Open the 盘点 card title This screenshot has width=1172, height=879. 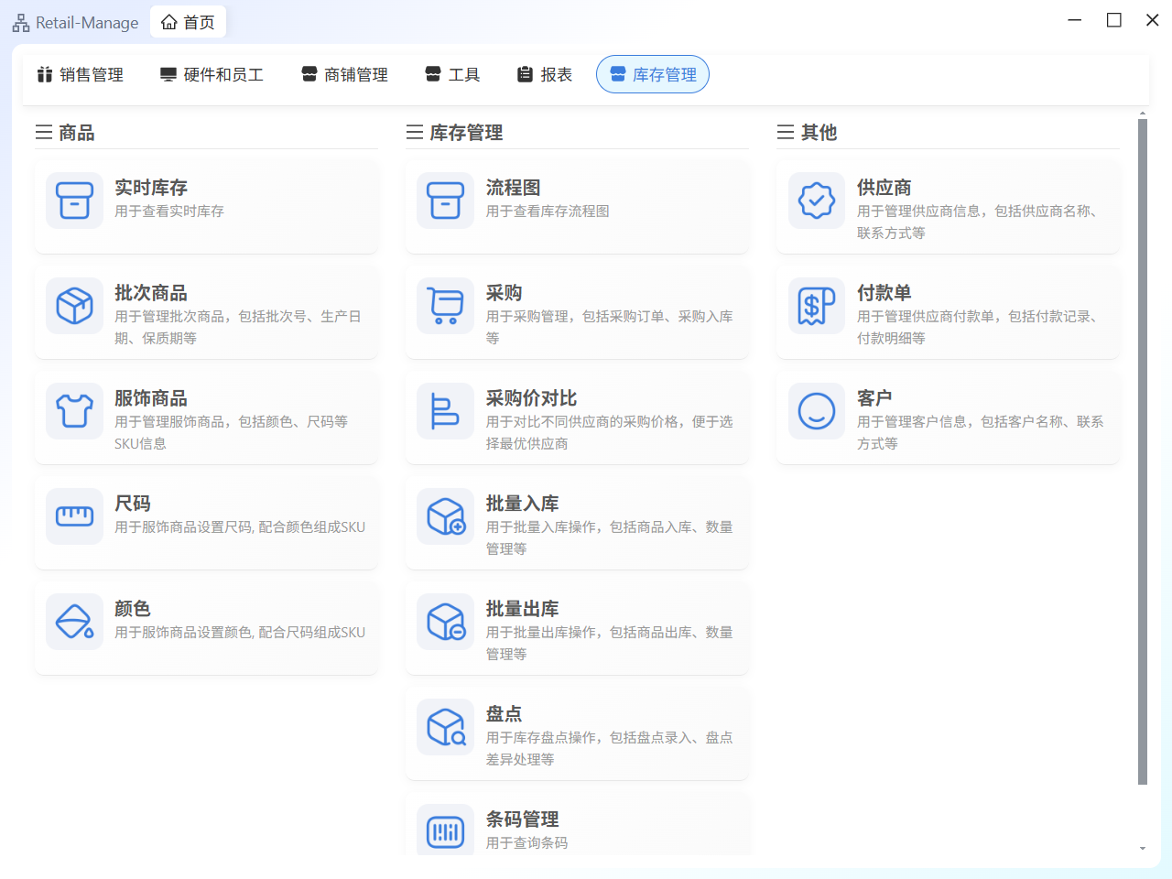pyautogui.click(x=504, y=714)
